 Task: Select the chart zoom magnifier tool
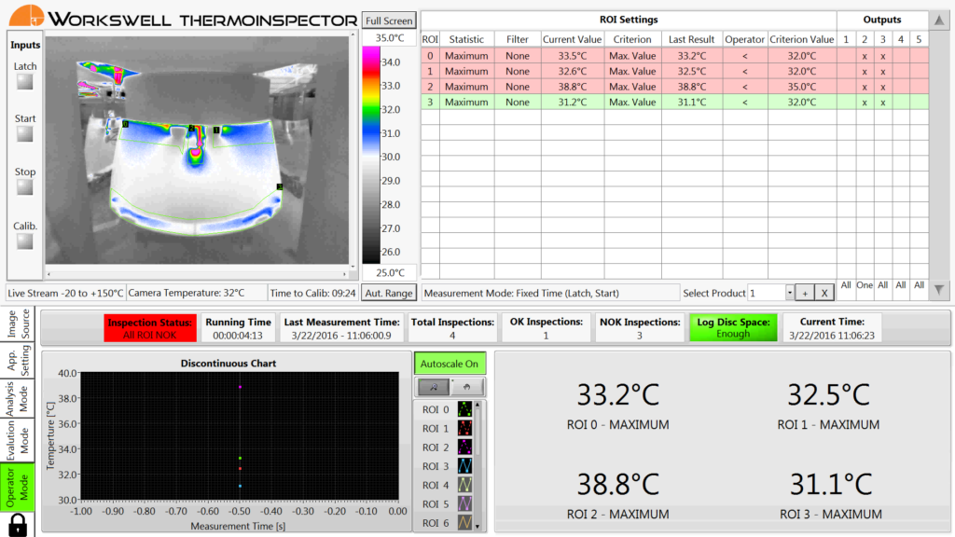click(x=434, y=387)
